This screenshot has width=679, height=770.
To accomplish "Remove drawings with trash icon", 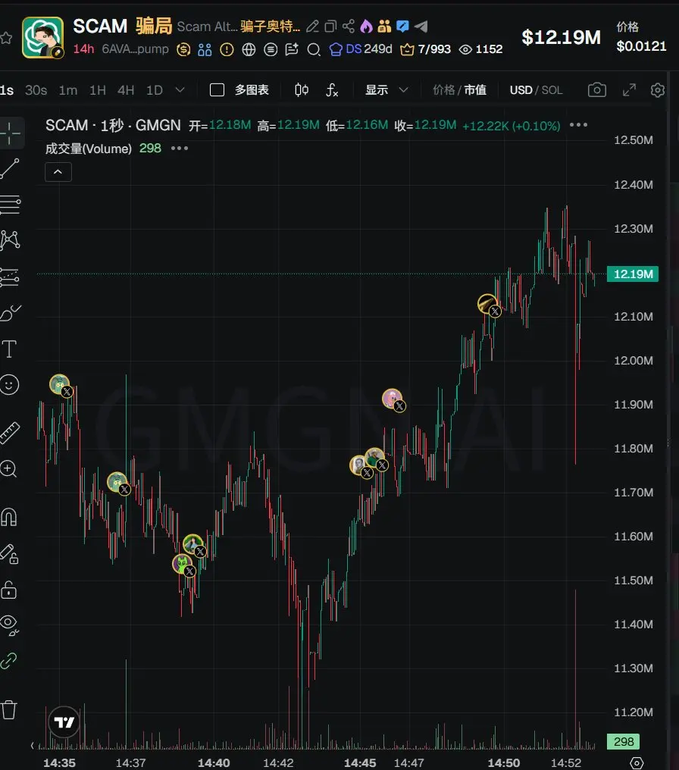I will 9,709.
